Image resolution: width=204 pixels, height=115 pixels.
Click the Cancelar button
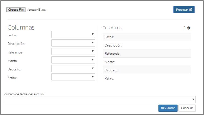click(x=187, y=108)
